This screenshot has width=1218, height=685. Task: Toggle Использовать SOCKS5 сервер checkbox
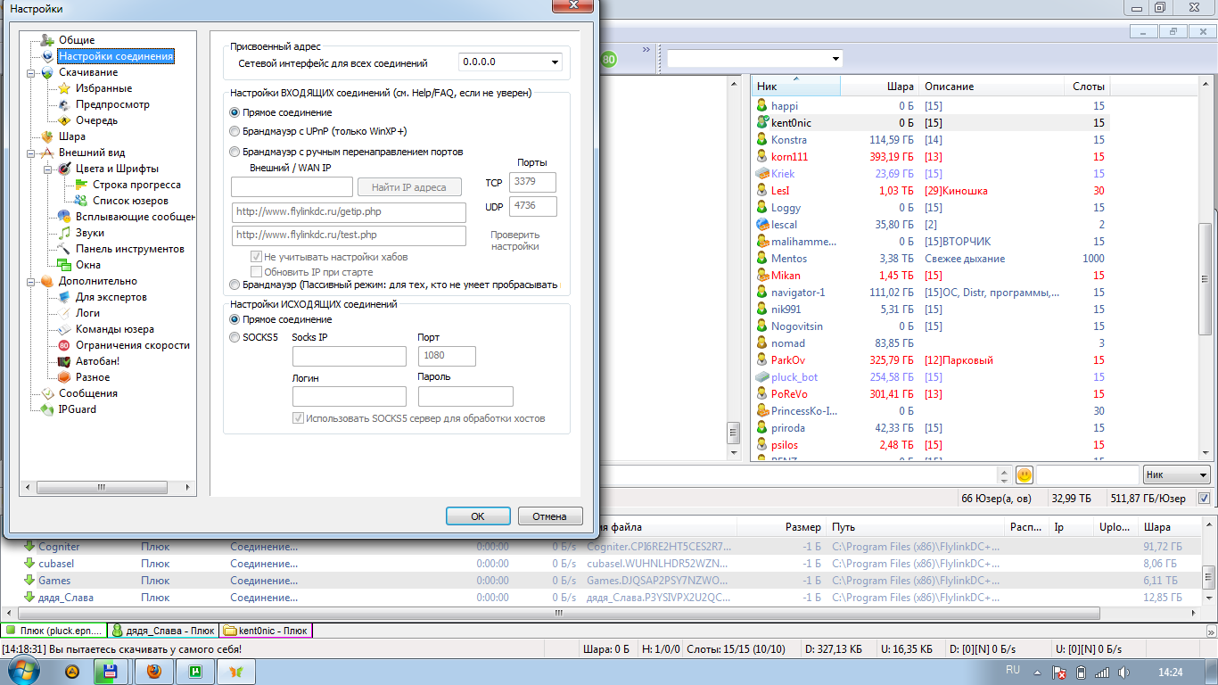pyautogui.click(x=298, y=417)
